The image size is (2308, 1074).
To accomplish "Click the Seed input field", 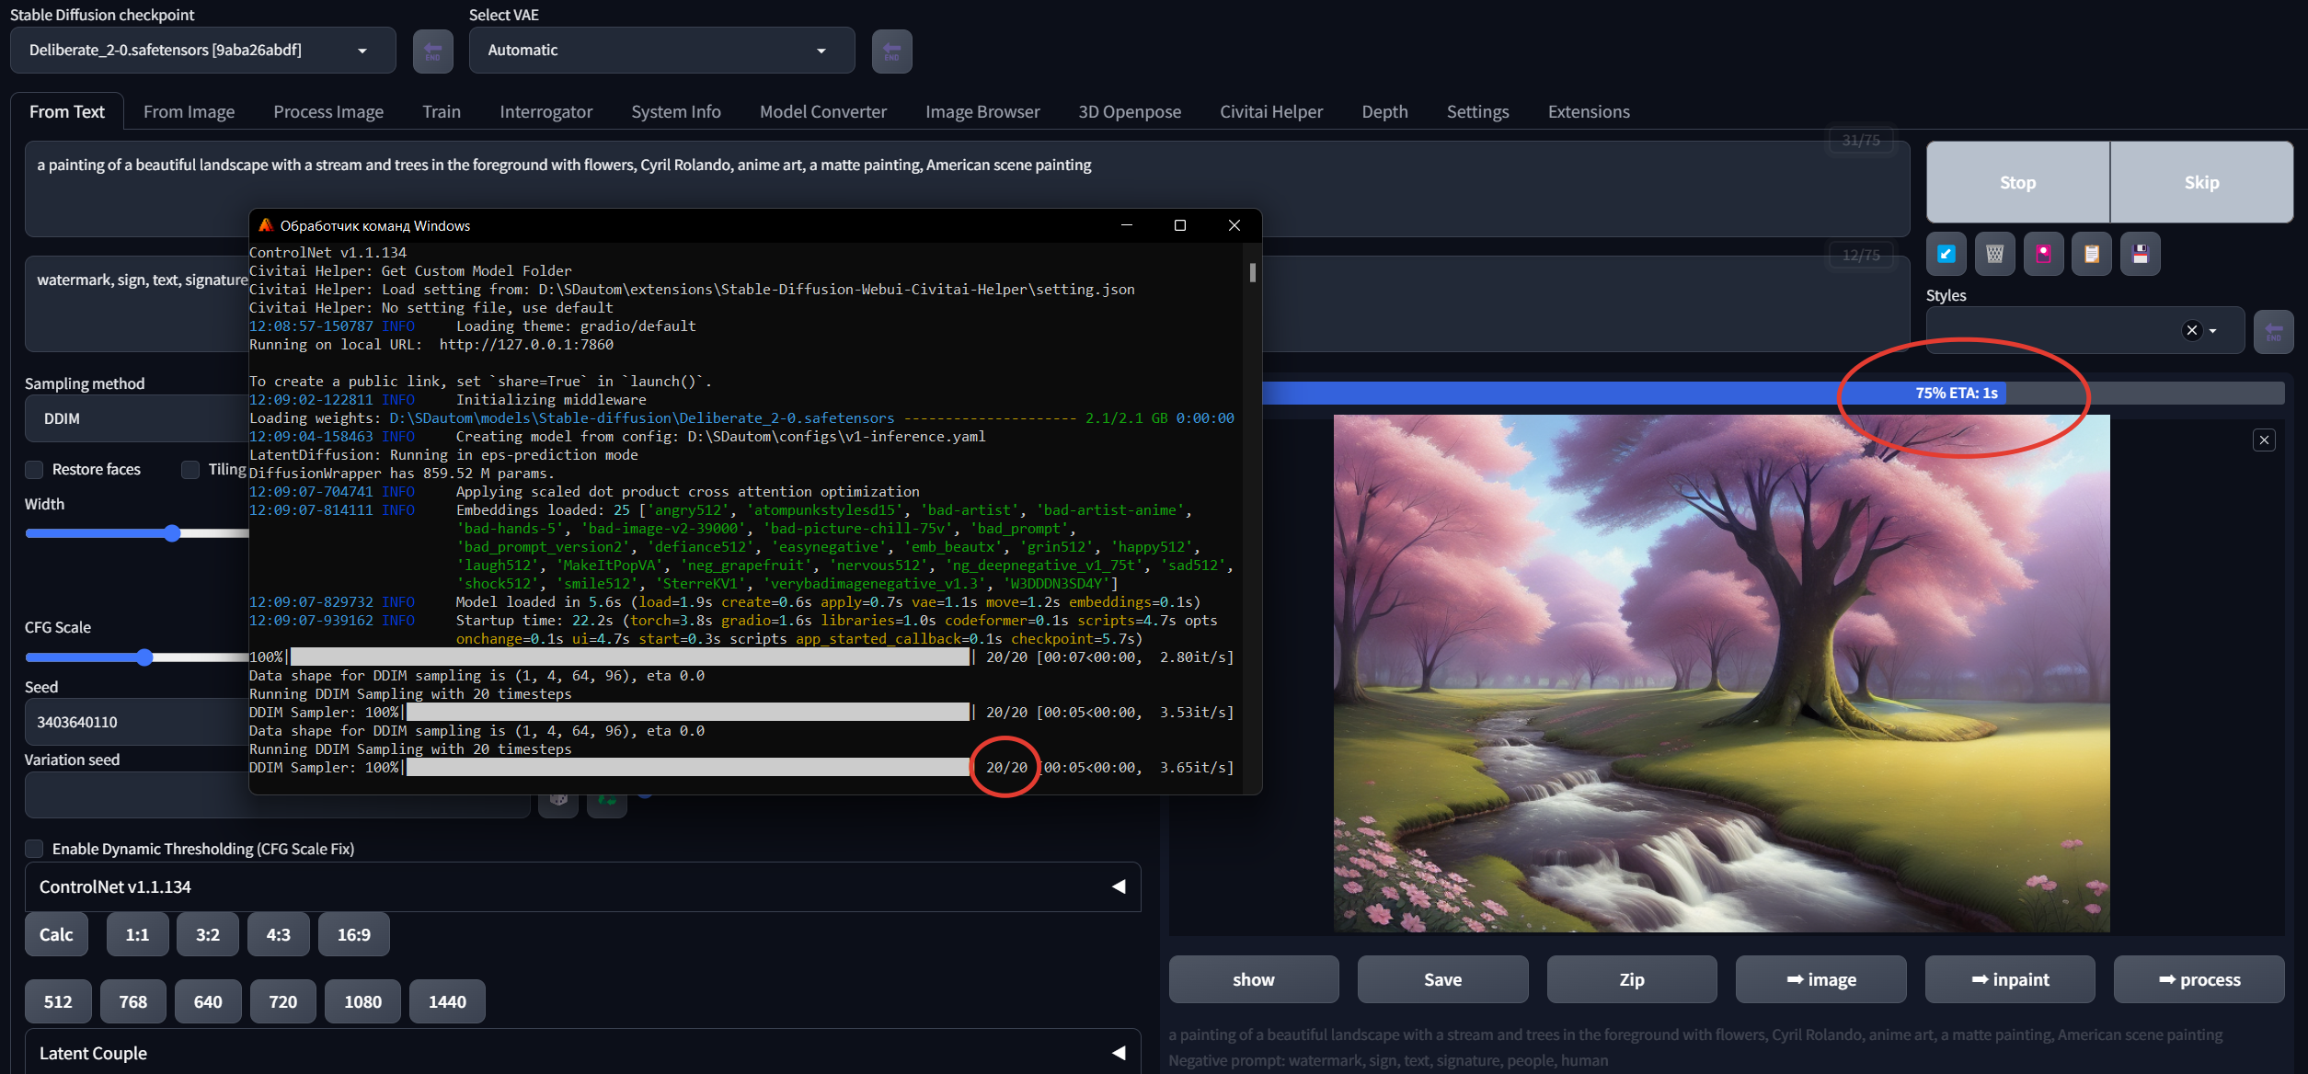I will tap(138, 723).
